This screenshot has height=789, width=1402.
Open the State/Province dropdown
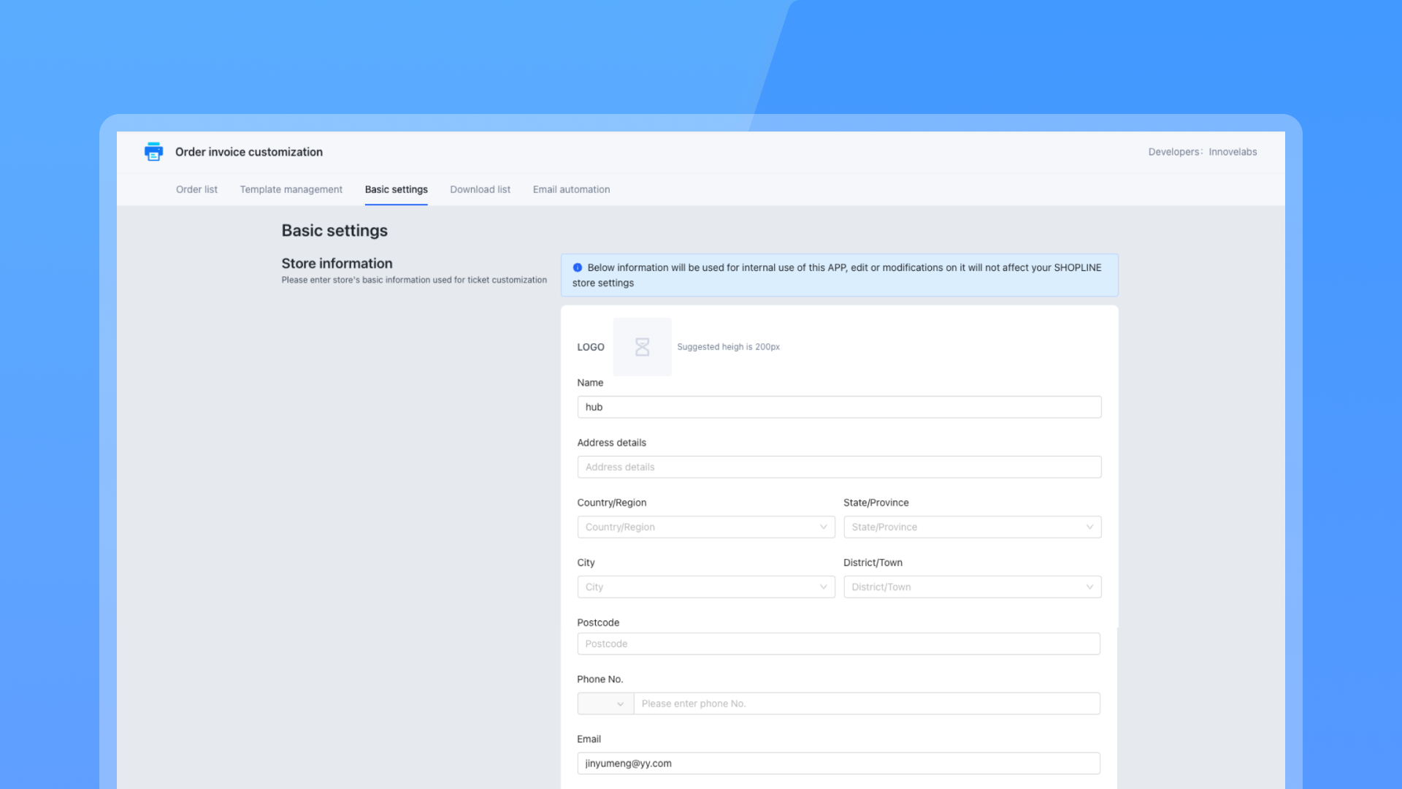pyautogui.click(x=972, y=527)
